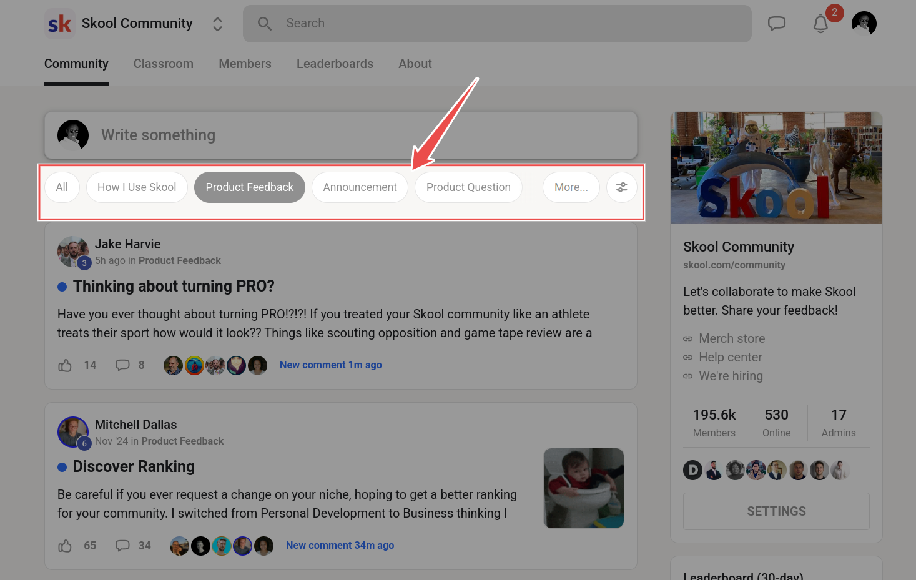The image size is (916, 580).
Task: Click the Write something post box
Action: pos(341,135)
